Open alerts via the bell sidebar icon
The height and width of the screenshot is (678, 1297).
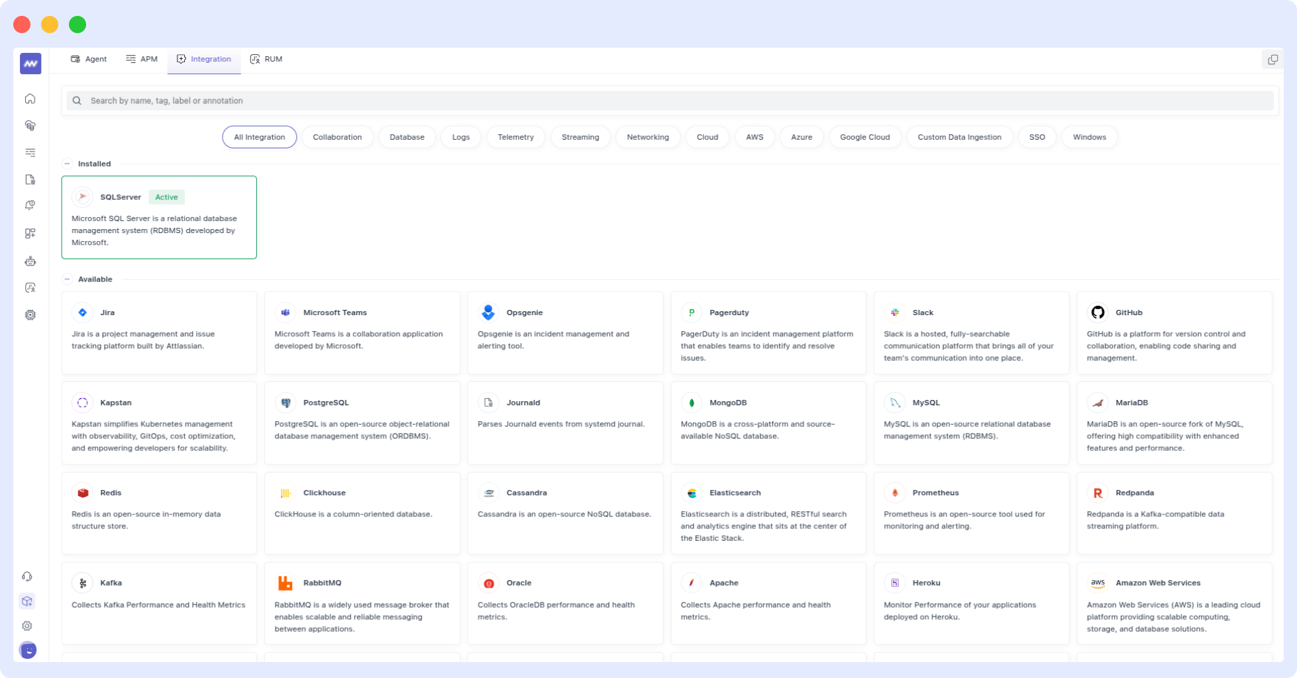pos(30,206)
